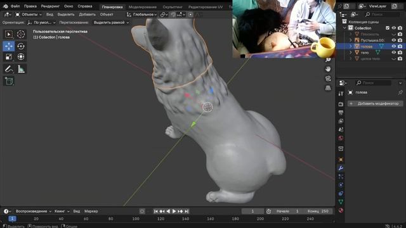Activate the Move tool

[9, 46]
